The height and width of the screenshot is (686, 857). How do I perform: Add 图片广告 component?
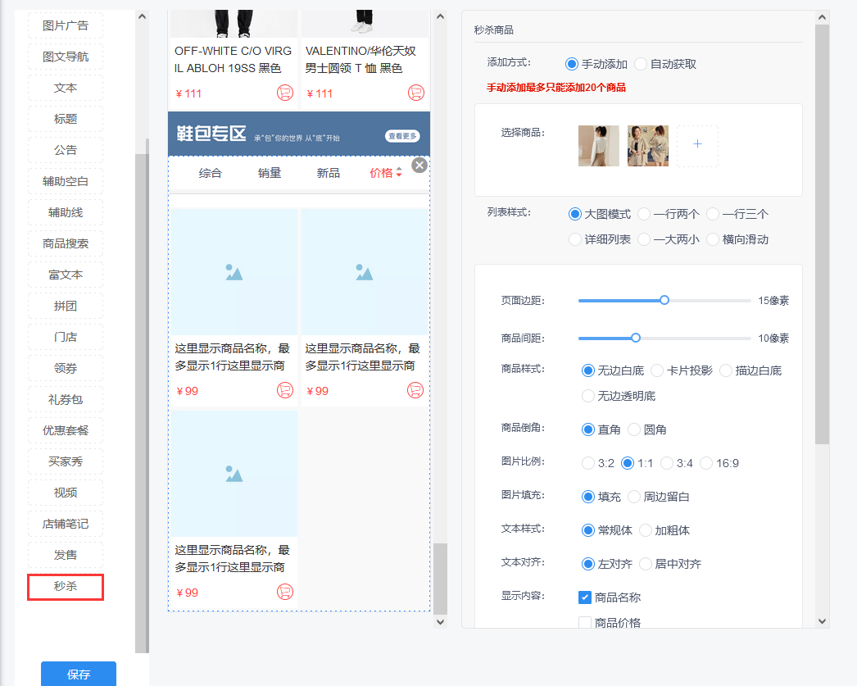pyautogui.click(x=66, y=25)
